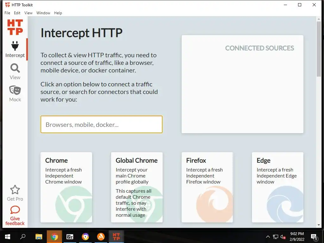Open the notification center icon
Image resolution: width=324 pixels, height=243 pixels.
pos(314,237)
